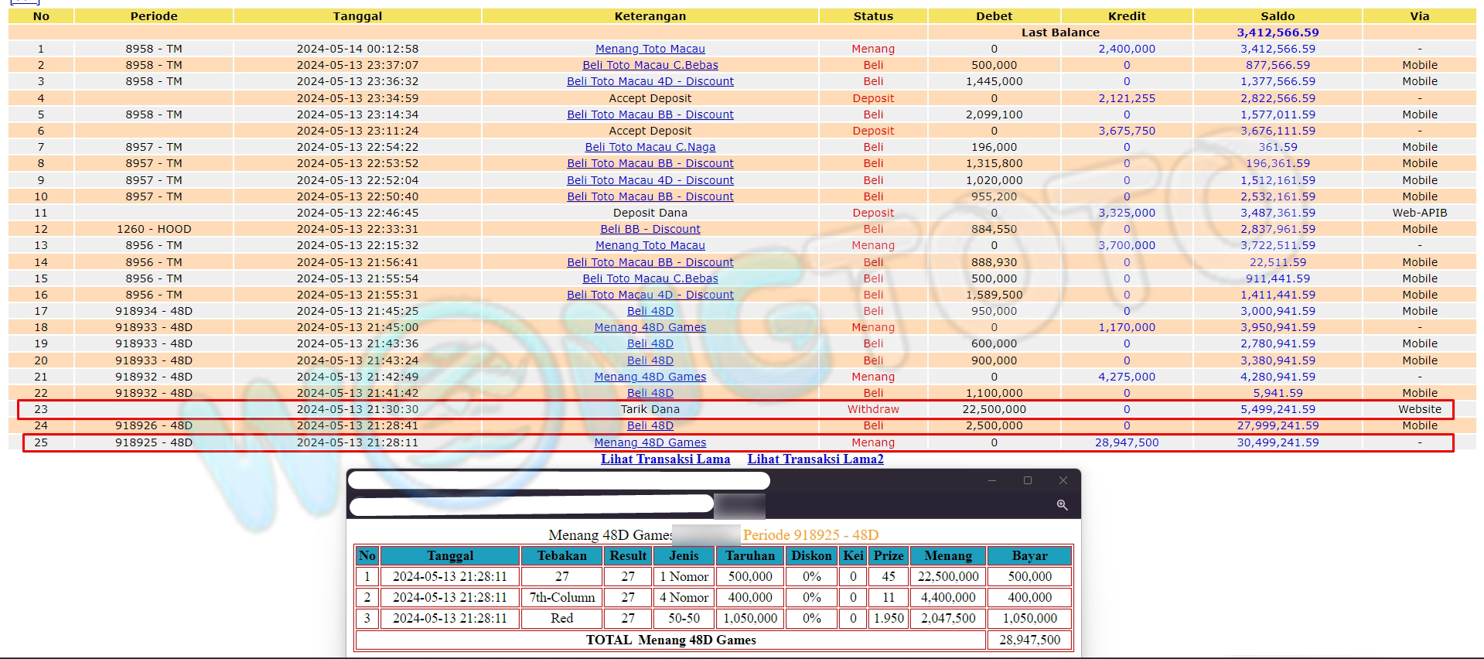Open Menang 48D Games link for period 918925

[x=650, y=442]
